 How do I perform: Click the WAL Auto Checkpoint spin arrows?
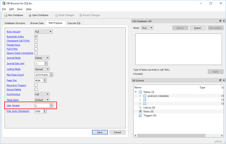tap(44, 111)
